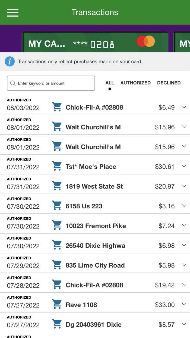190x338 pixels.
Task: Open details for the Dg 20403961 Dixie charge
Action: [184, 324]
